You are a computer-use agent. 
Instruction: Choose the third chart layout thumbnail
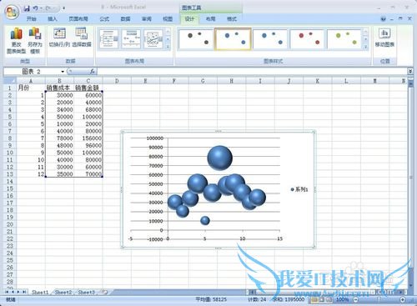153,39
